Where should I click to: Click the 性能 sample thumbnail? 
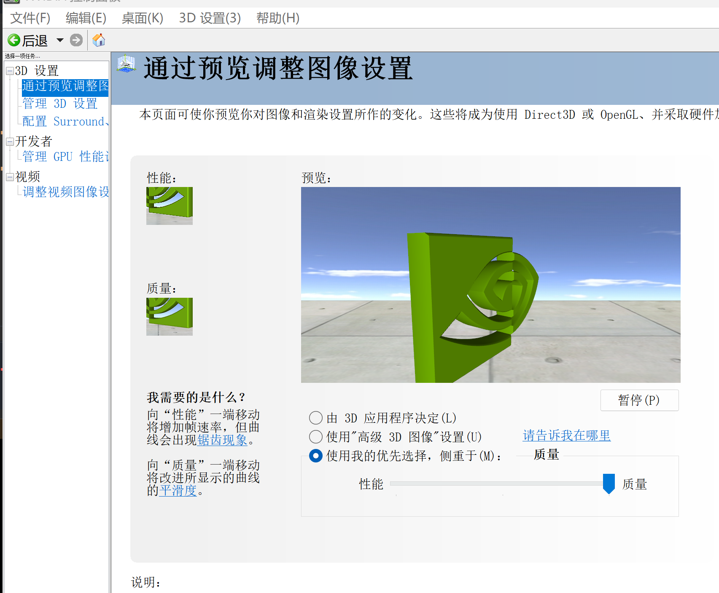click(x=170, y=206)
